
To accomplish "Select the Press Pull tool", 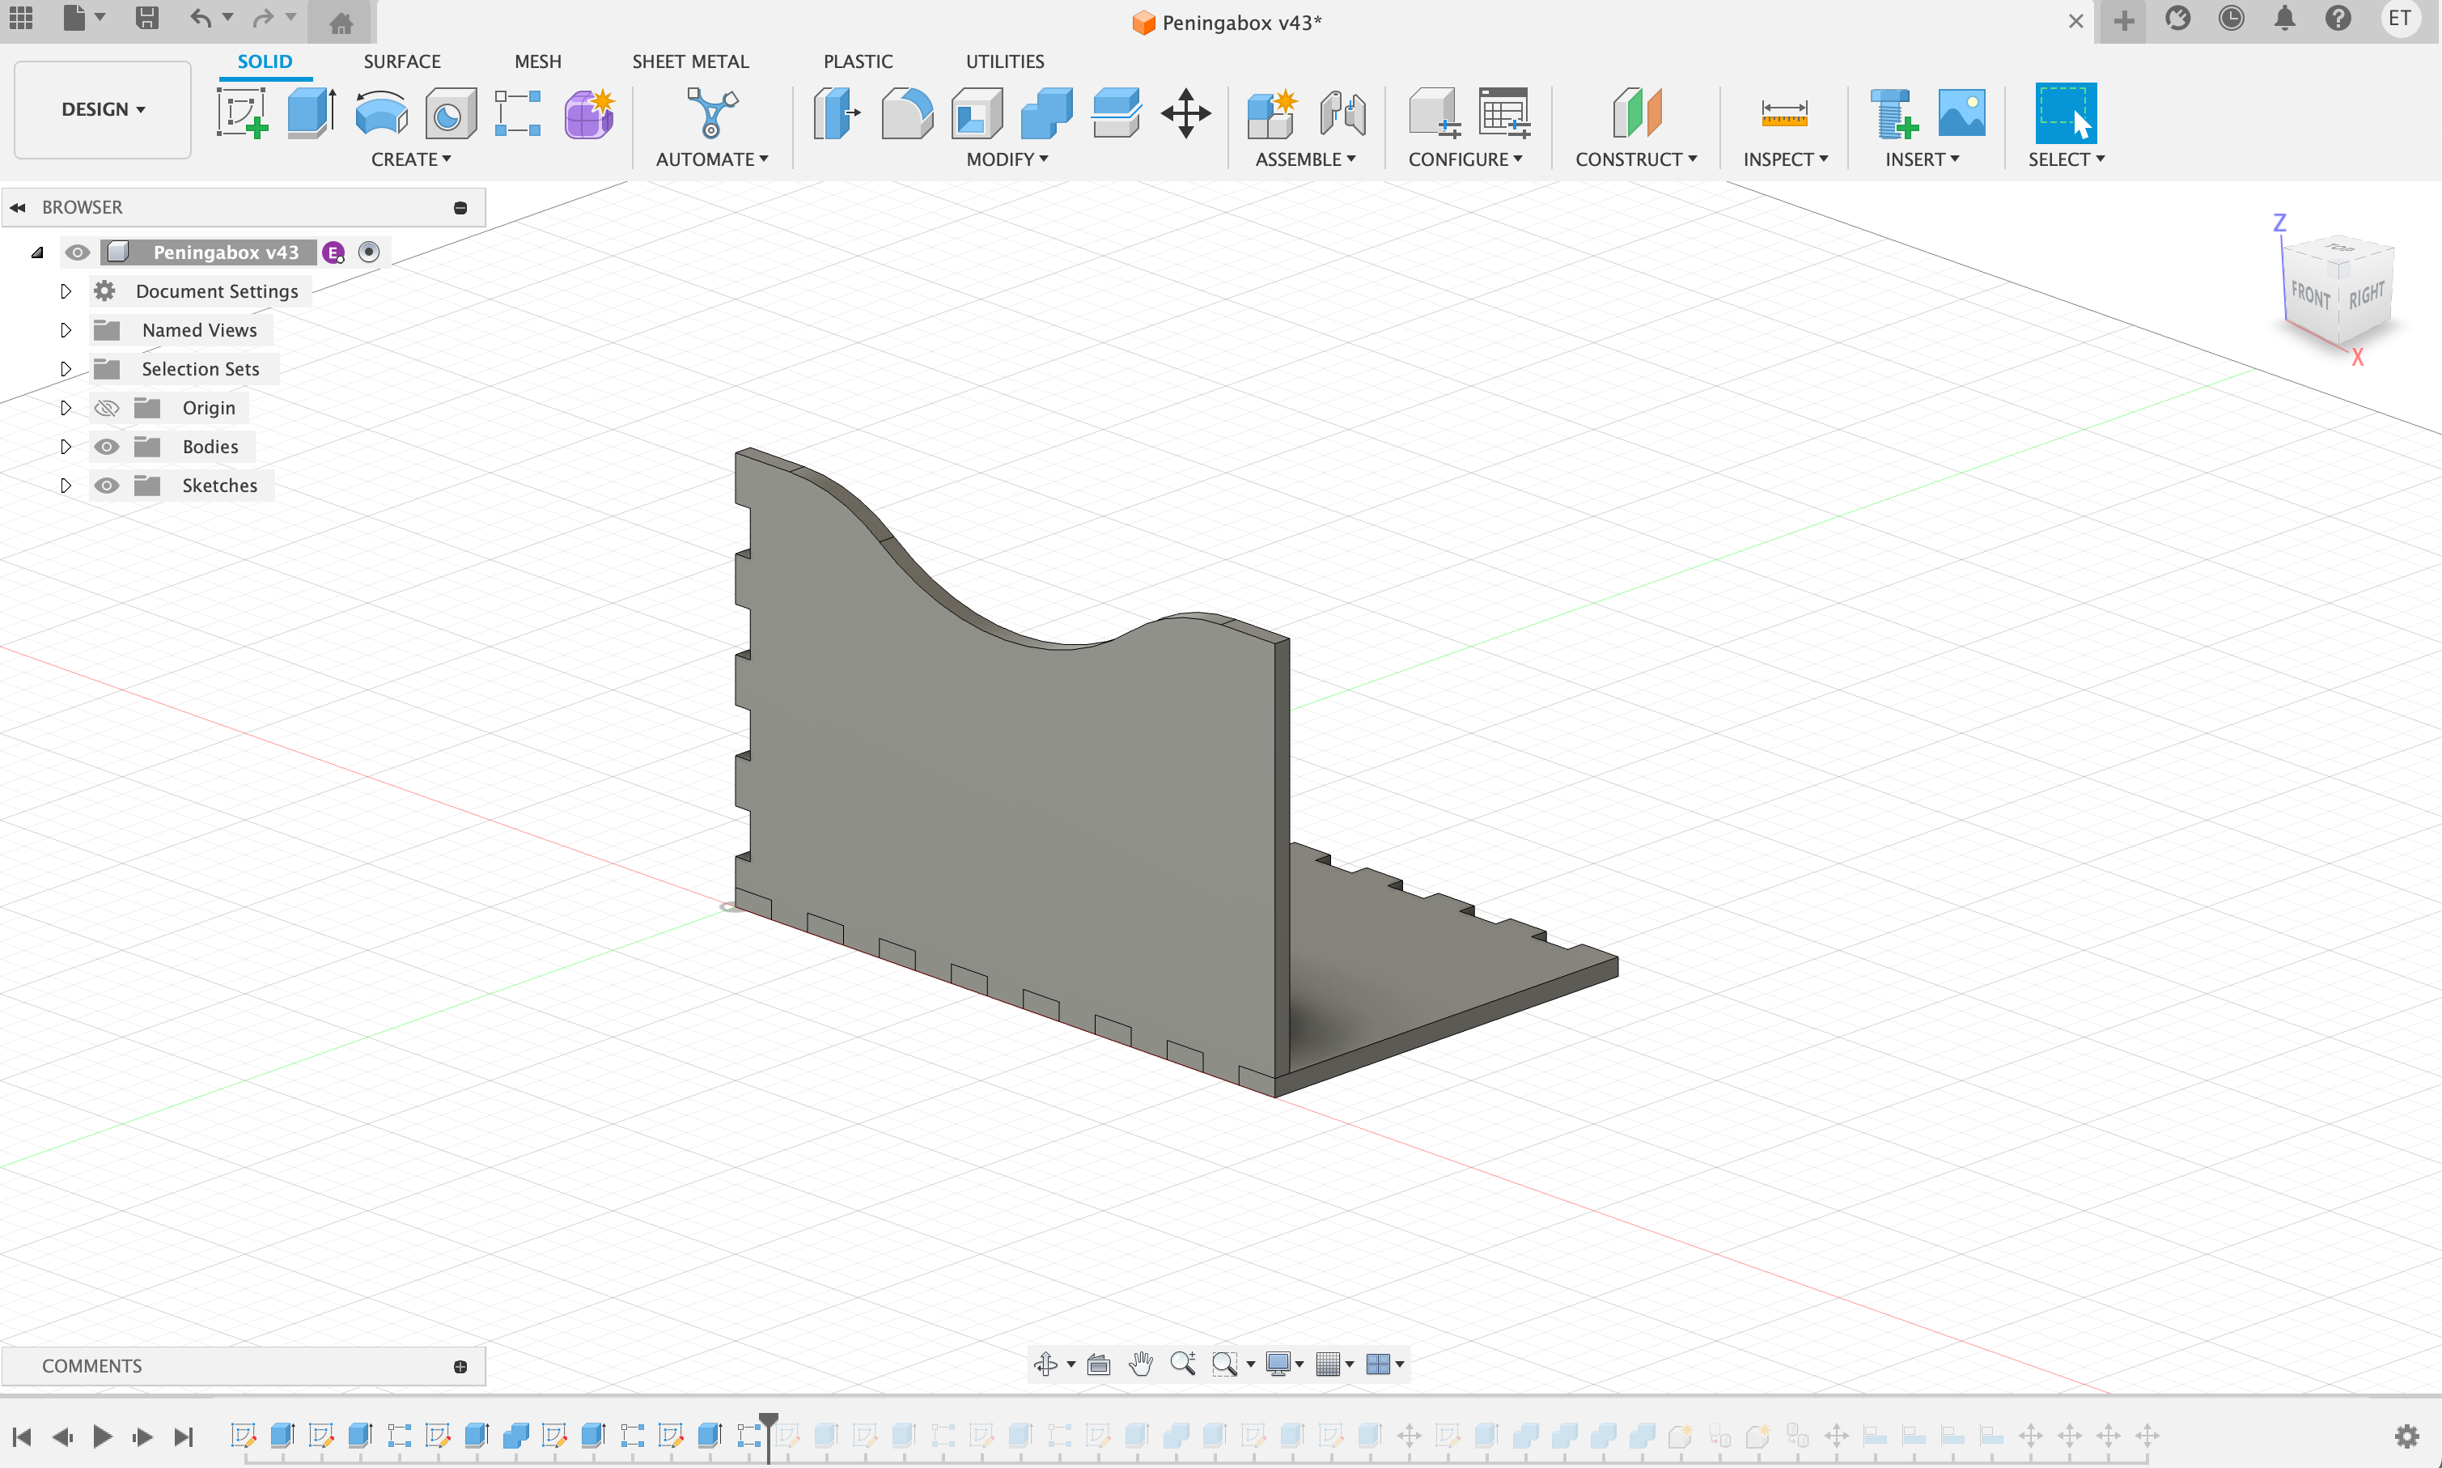I will click(x=837, y=112).
